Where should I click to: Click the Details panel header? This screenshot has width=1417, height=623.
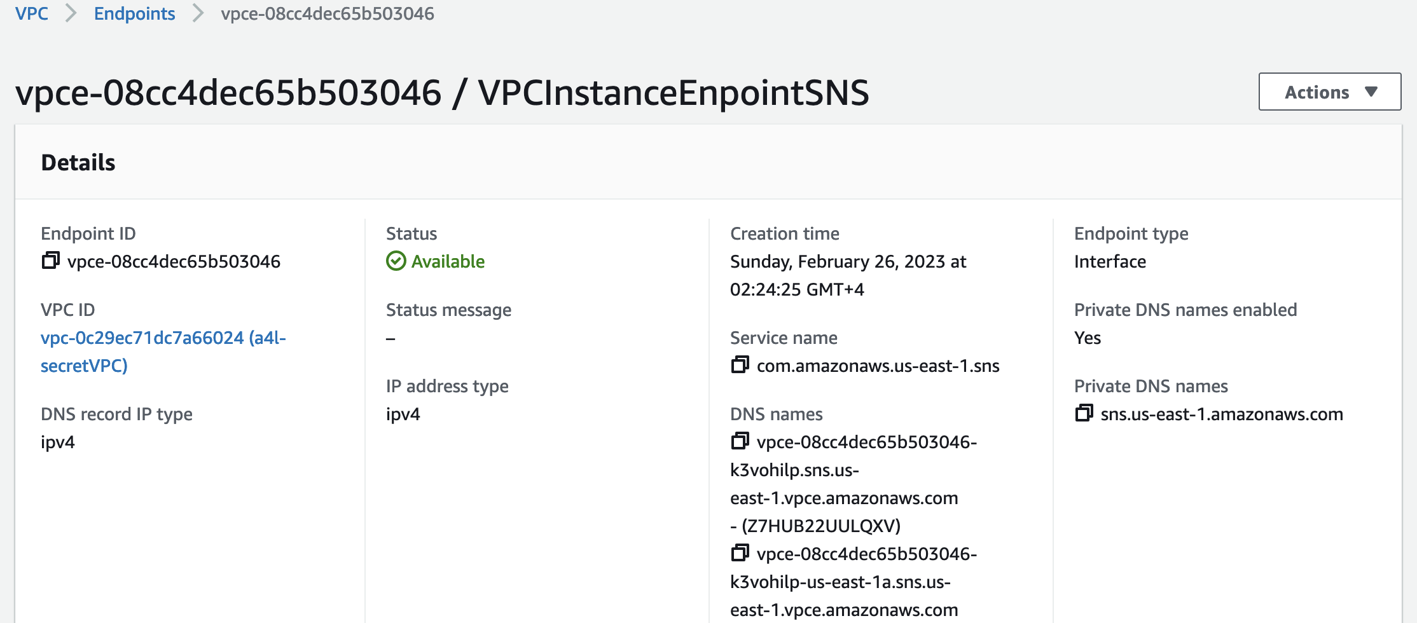(x=708, y=162)
